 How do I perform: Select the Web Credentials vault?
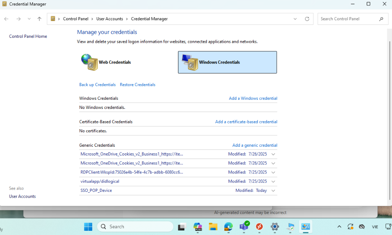tap(106, 62)
